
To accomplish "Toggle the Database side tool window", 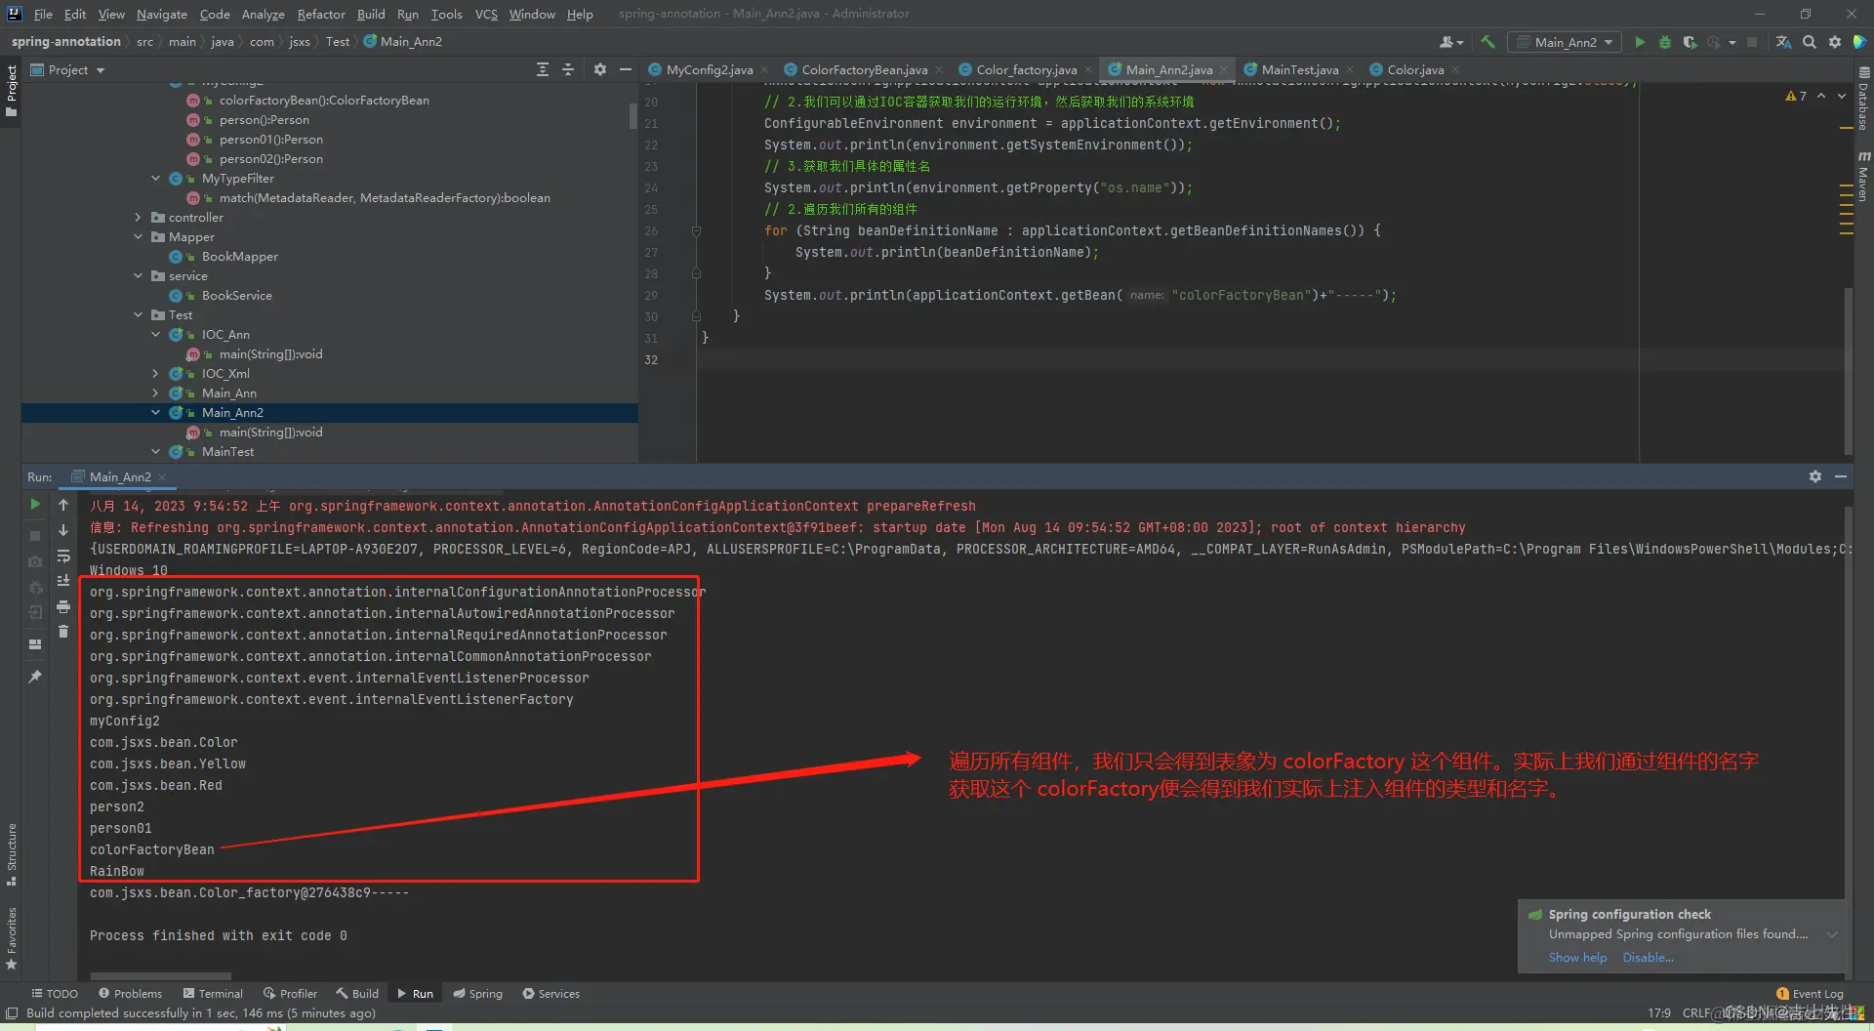I will click(x=1863, y=100).
